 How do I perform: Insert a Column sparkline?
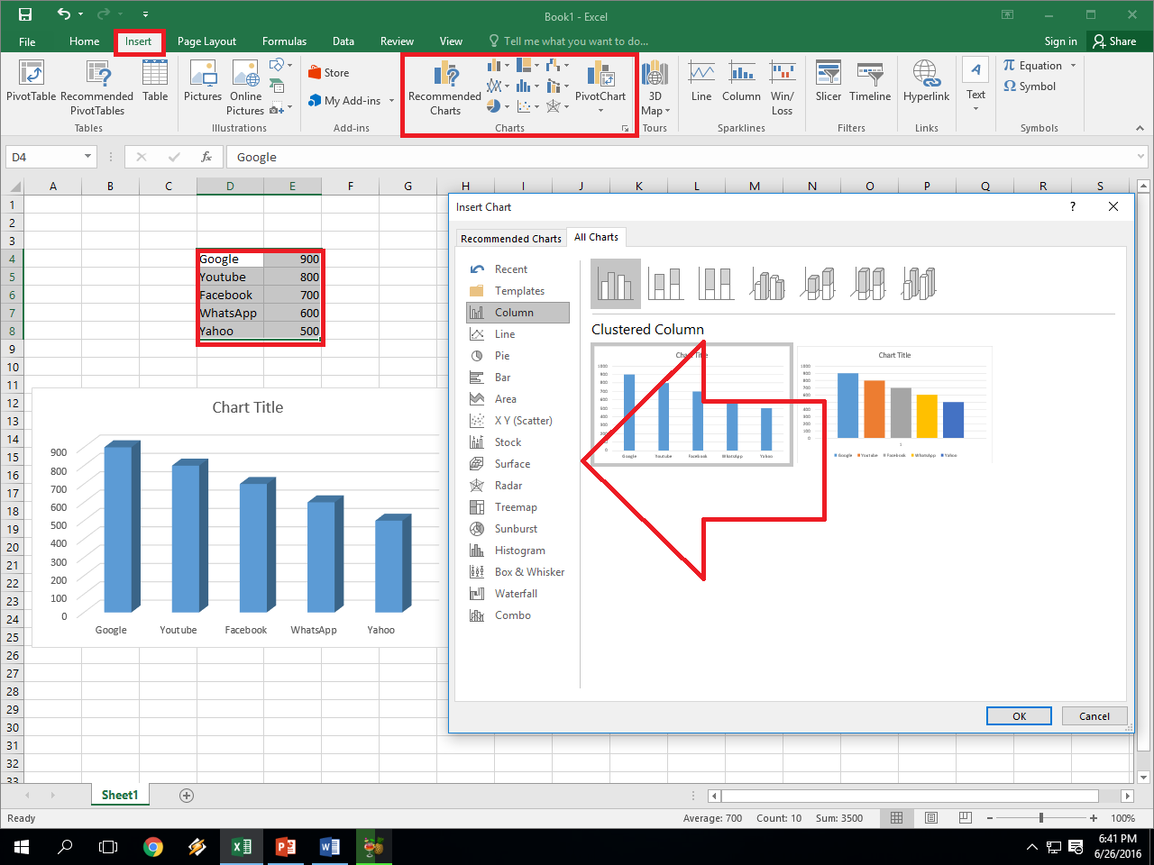coord(741,81)
